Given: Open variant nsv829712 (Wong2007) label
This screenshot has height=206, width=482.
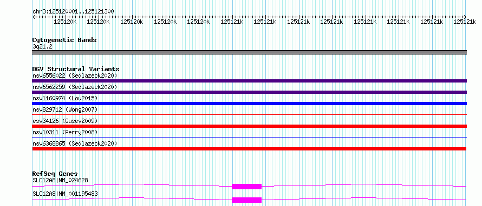Looking at the screenshot, I should click(65, 109).
